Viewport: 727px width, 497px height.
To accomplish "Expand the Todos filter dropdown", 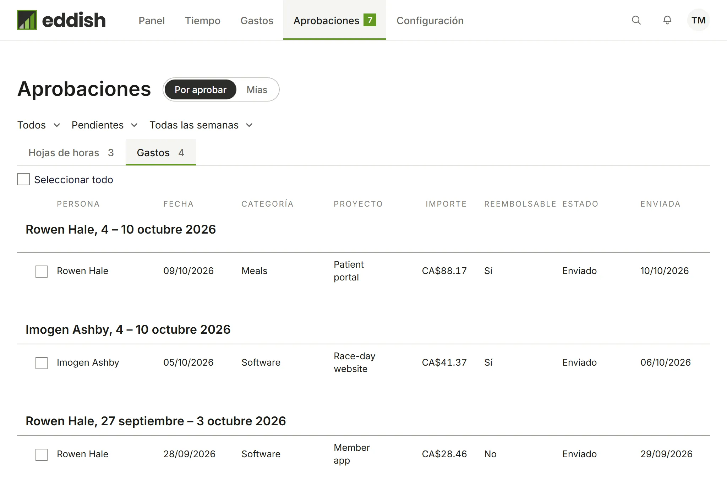I will pos(39,125).
